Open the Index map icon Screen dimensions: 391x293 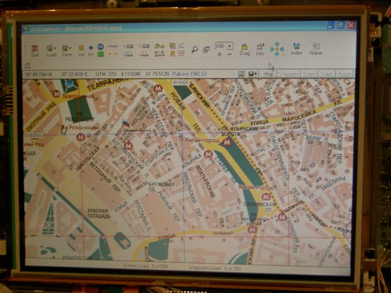pyautogui.click(x=296, y=49)
